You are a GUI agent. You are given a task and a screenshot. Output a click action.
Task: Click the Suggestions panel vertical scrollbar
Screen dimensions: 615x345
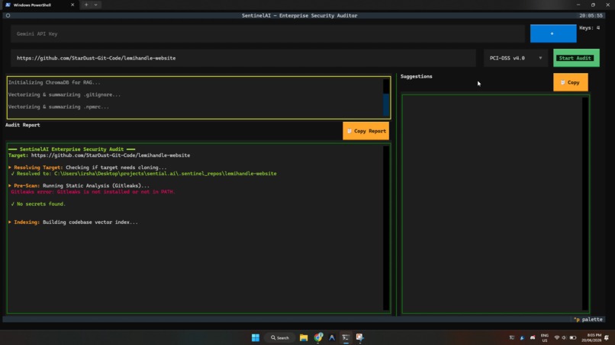click(584, 203)
